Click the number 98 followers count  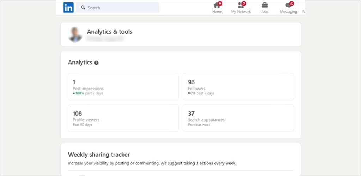pyautogui.click(x=191, y=82)
